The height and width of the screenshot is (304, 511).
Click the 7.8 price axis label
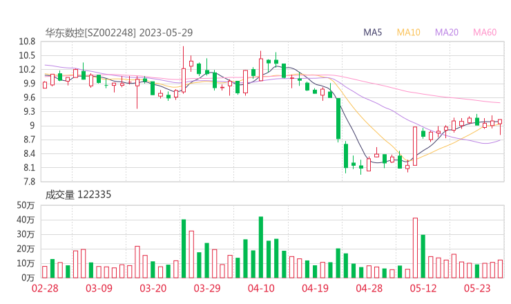[29, 182]
